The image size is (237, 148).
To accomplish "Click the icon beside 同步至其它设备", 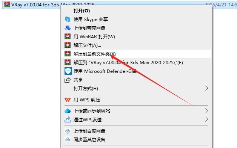I will tap(68, 140).
